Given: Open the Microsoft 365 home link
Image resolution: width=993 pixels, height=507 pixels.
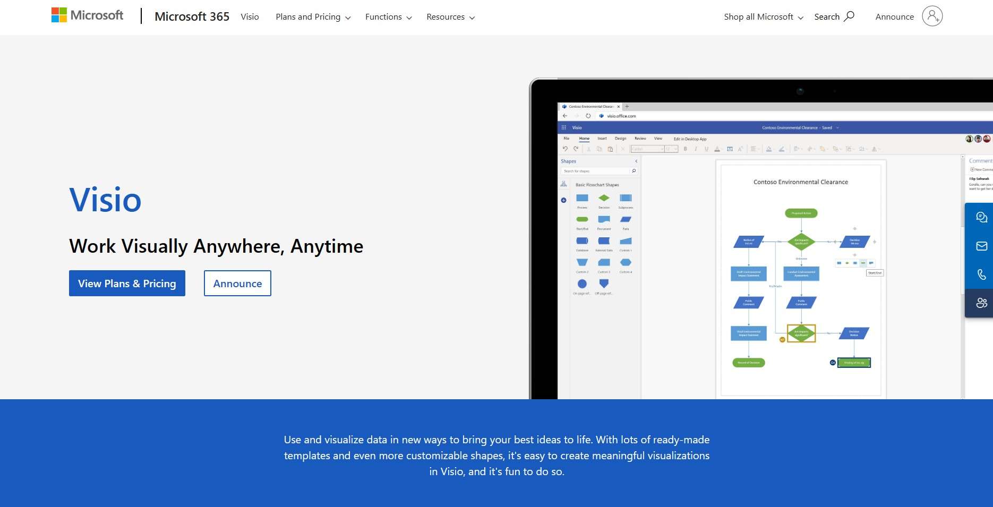Looking at the screenshot, I should pyautogui.click(x=192, y=16).
